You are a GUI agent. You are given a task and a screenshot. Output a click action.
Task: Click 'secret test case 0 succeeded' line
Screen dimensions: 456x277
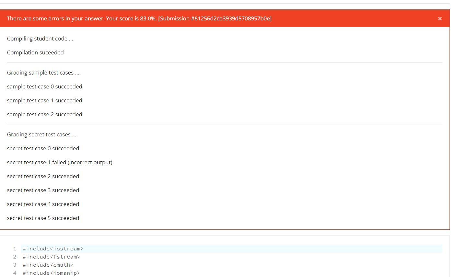point(43,148)
